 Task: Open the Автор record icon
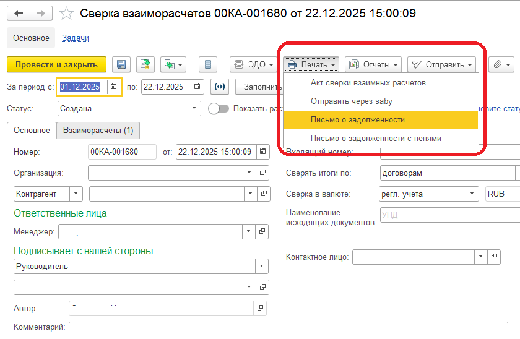(260, 308)
